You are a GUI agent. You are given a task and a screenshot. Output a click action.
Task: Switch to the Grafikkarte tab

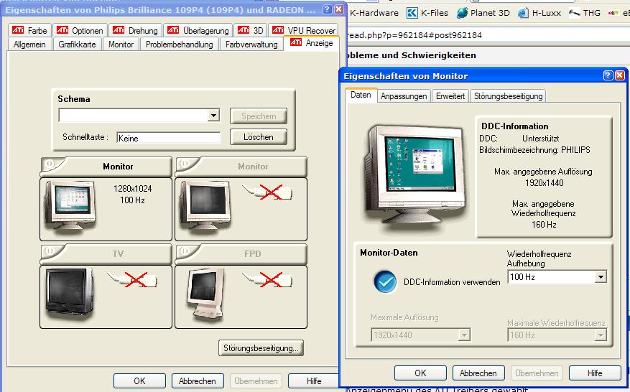tap(77, 45)
